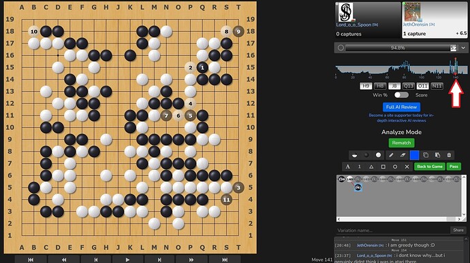The height and width of the screenshot is (263, 470).
Task: Jump to last move of the game
Action: click(x=225, y=260)
